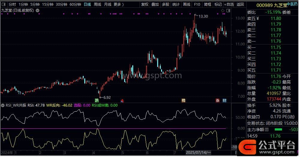Viewport: 300px width, 157px height.
Task: Click the ¥ icon beside 卖五
Action: pos(258,19)
